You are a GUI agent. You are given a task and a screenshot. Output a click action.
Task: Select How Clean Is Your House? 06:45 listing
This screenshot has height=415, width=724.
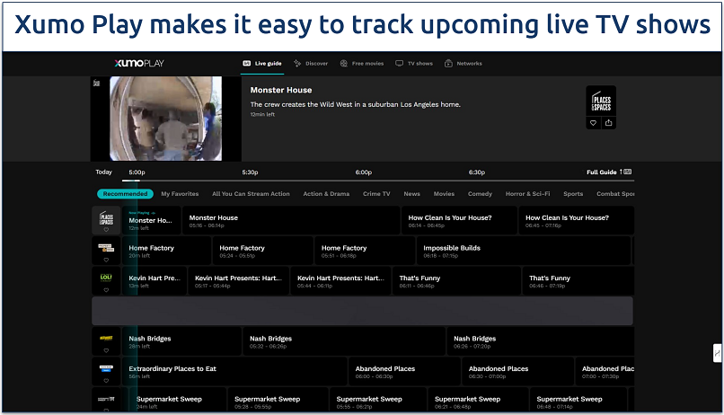click(x=577, y=221)
